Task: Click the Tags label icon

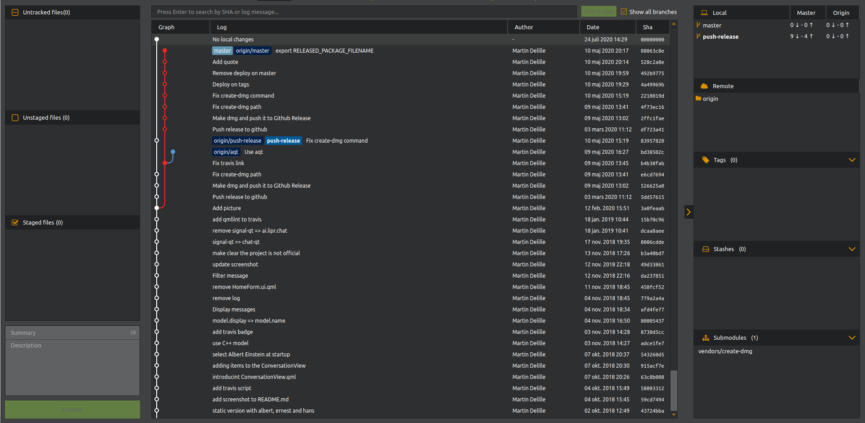Action: (706, 160)
